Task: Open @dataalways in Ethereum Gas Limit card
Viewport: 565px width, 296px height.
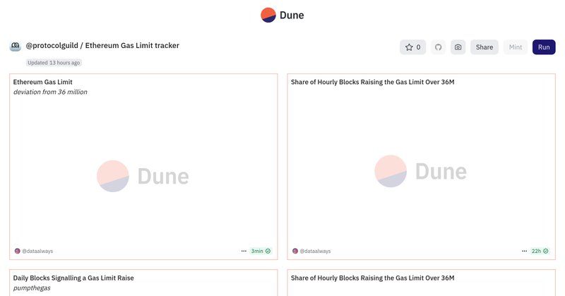Action: [37, 251]
